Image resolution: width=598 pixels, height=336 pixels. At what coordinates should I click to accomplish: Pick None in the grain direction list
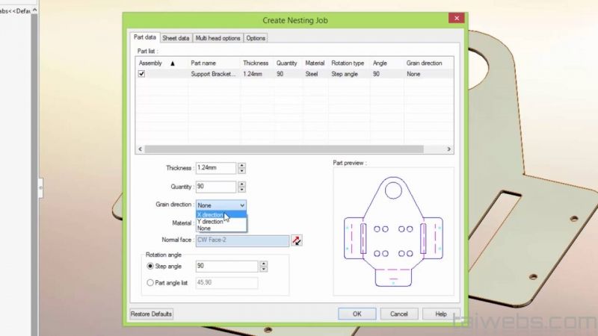tap(204, 228)
